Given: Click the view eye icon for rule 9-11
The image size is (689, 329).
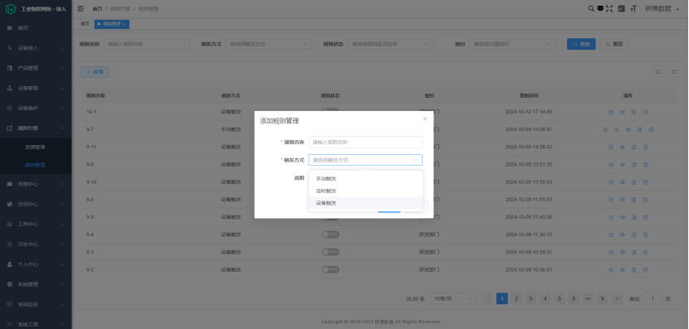Looking at the screenshot, I should tap(623, 147).
